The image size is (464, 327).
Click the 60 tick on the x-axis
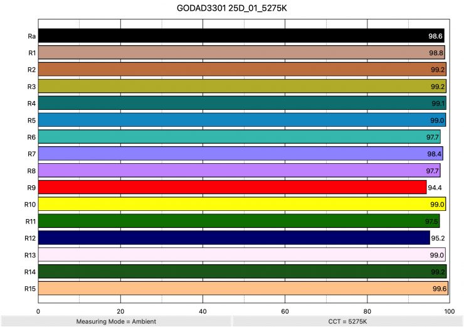coord(285,310)
